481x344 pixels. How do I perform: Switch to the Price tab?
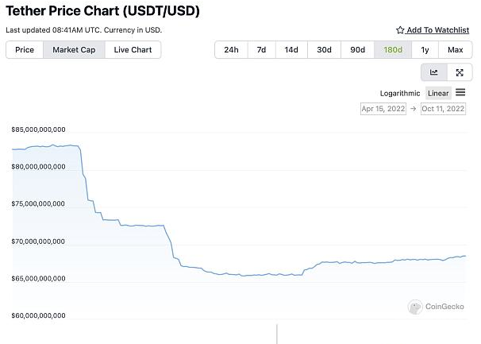(25, 50)
